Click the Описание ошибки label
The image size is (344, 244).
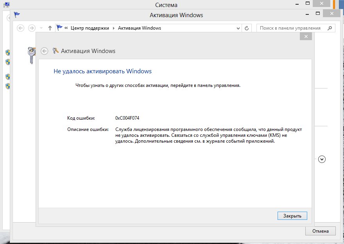88,129
